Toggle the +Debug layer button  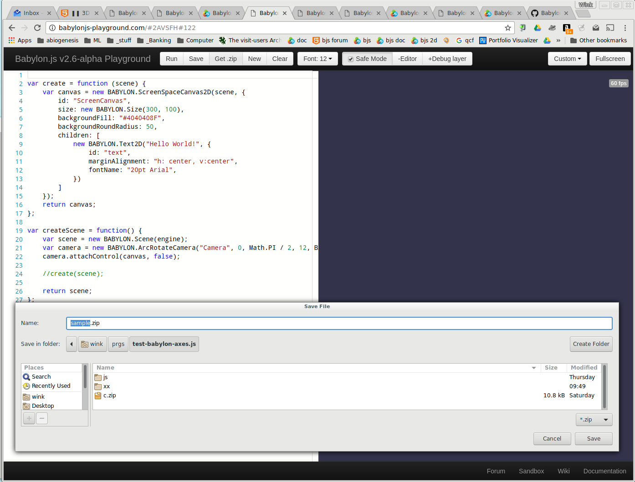(x=447, y=59)
